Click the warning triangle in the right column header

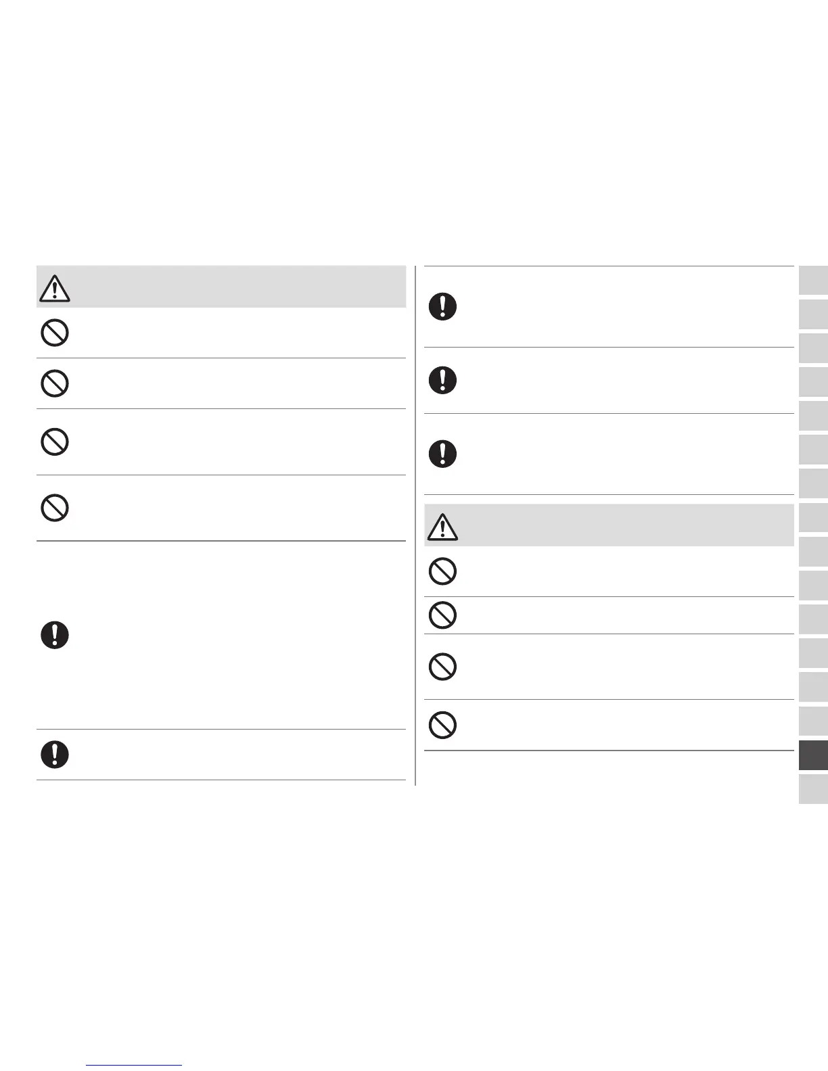pos(442,526)
